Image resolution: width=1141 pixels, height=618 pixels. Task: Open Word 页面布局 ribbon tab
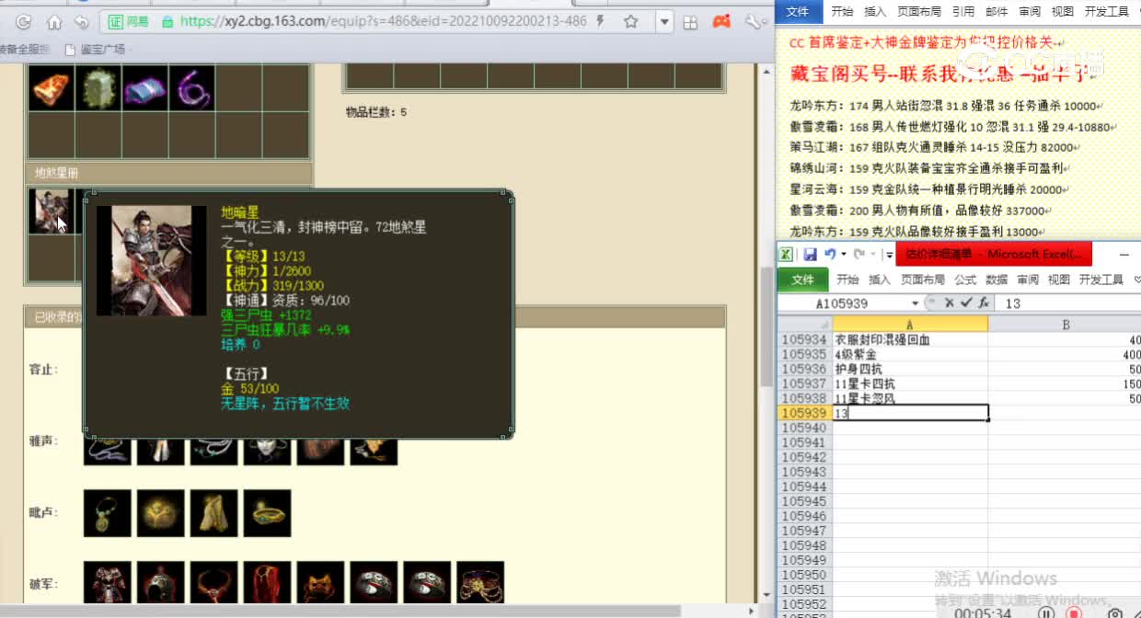pyautogui.click(x=919, y=12)
